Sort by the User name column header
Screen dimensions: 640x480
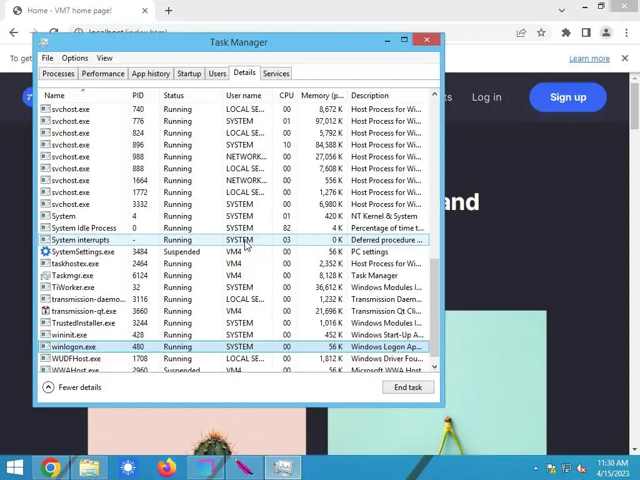[247, 95]
